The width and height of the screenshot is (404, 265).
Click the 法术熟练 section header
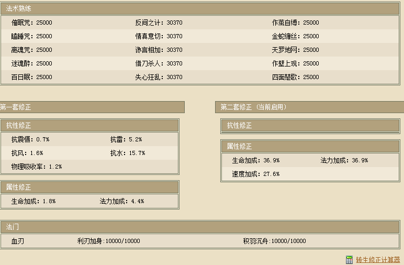click(19, 9)
